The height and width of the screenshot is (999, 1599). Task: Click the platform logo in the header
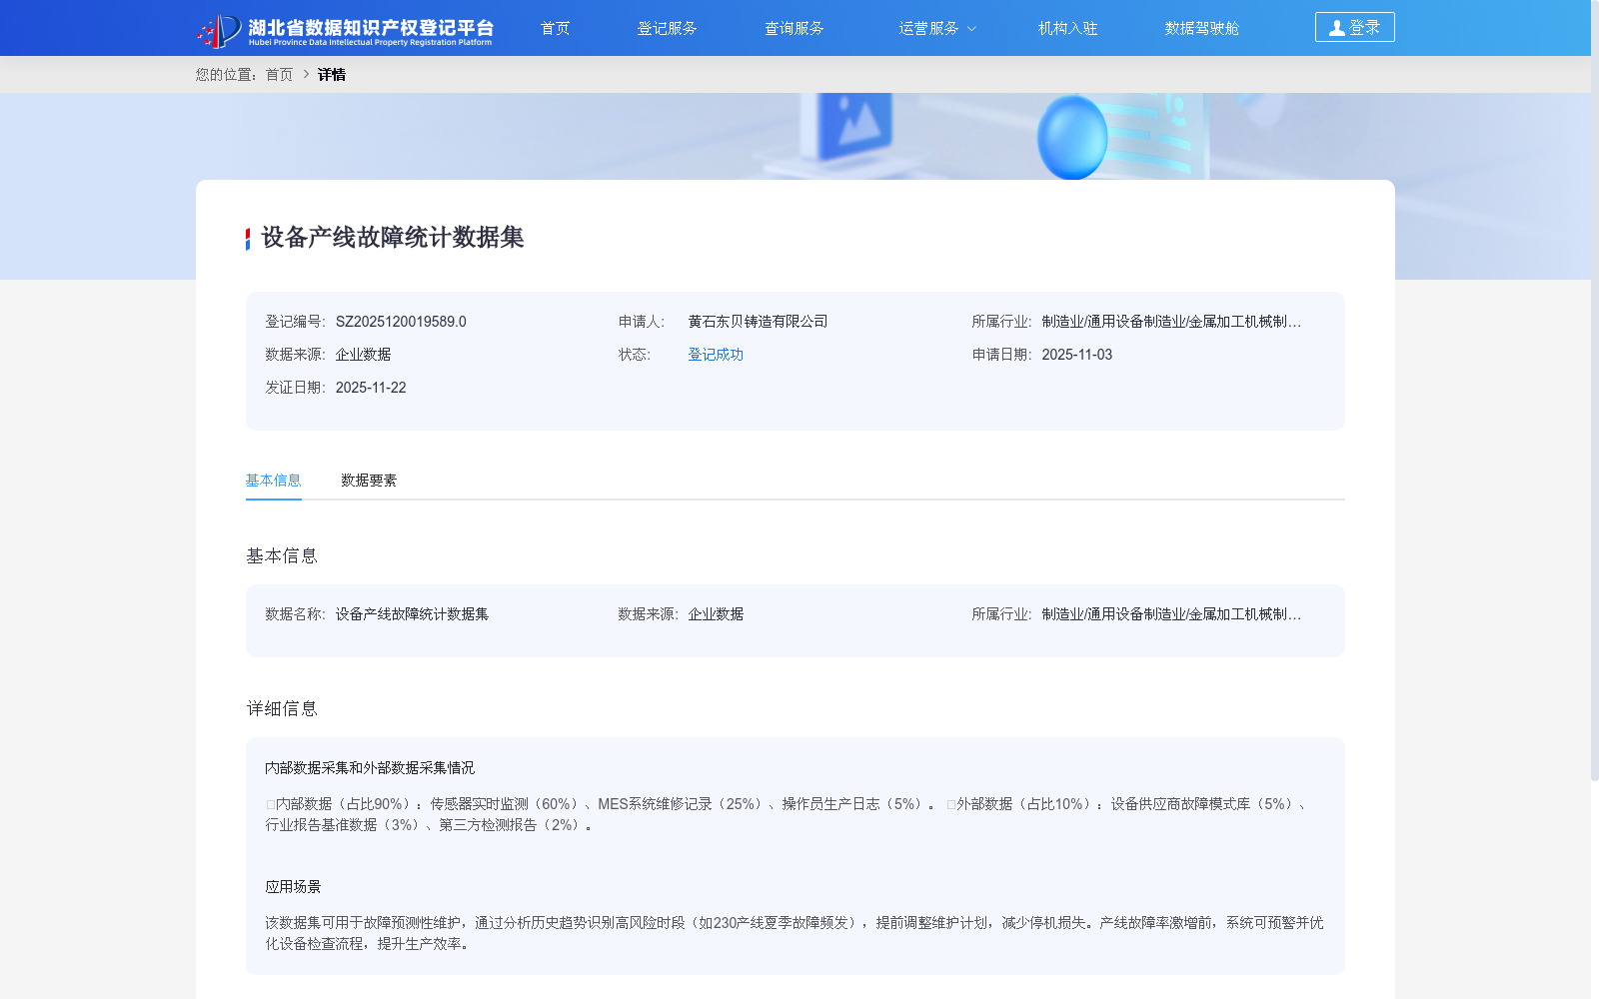[x=345, y=31]
